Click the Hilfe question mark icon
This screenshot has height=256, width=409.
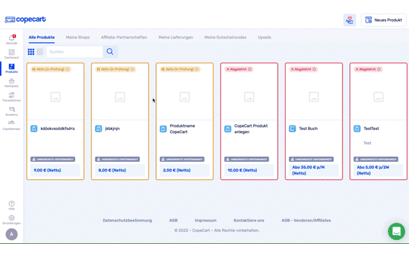tap(12, 205)
